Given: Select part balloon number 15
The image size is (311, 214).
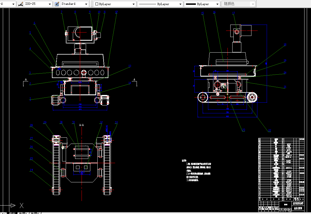Looking at the screenshot, I should 203,13.
